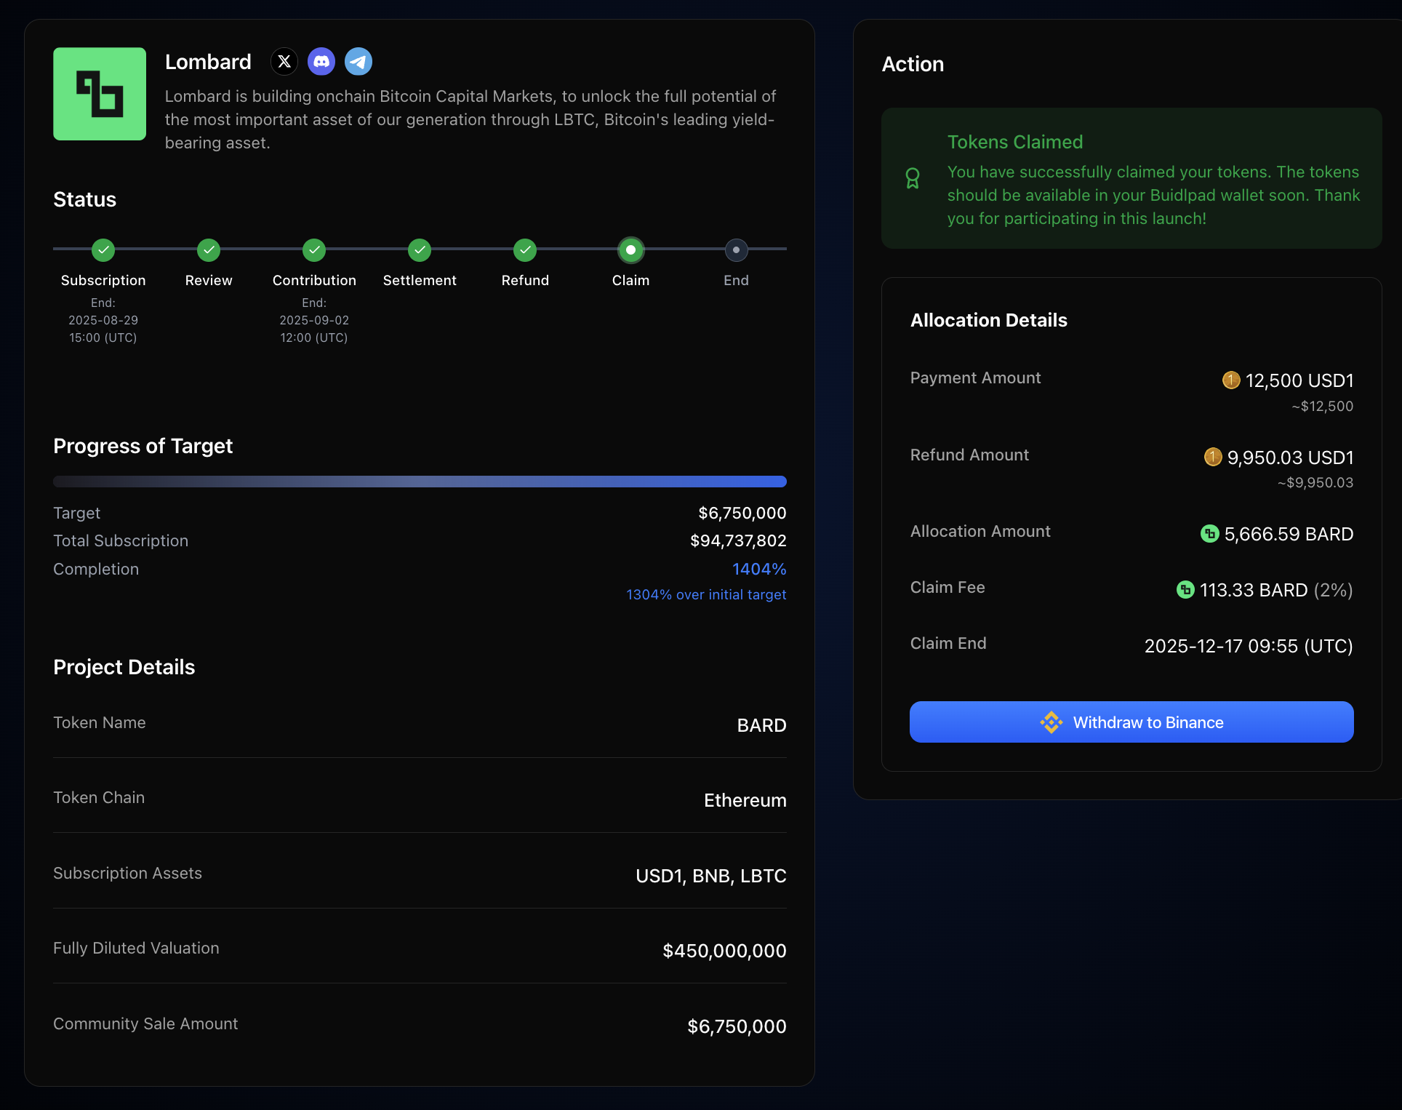This screenshot has height=1110, width=1402.
Task: Click the award ribbon icon in Tokens Claimed
Action: 913,178
